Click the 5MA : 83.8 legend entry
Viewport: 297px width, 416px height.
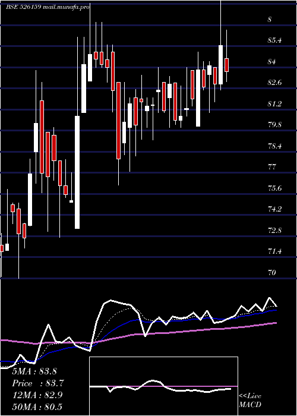(x=34, y=371)
